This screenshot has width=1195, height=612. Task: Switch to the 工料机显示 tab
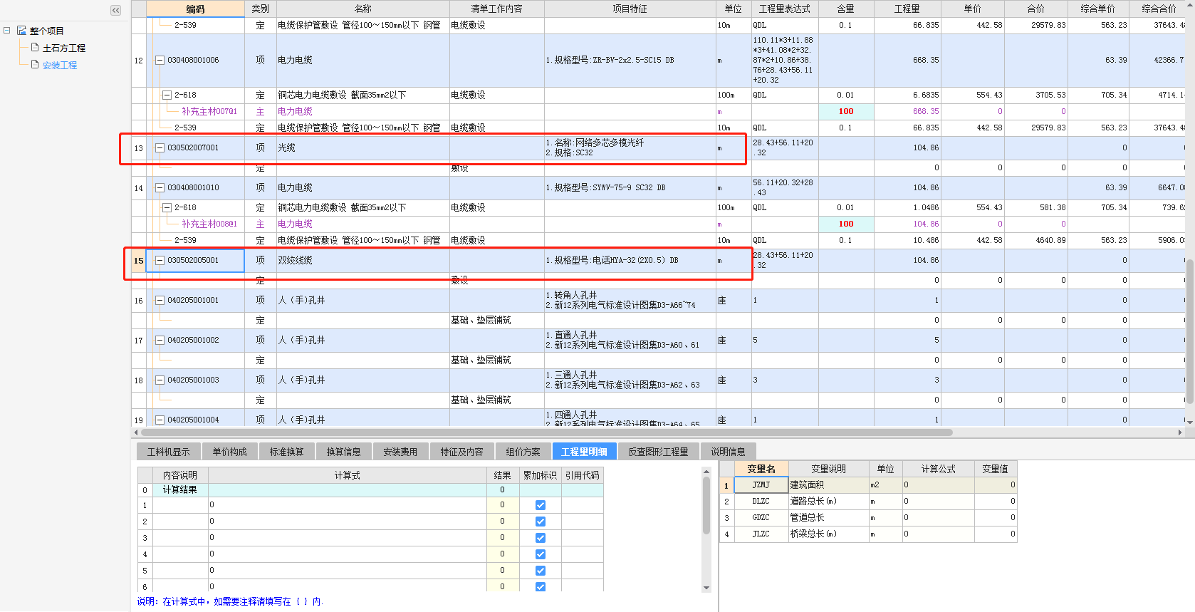(168, 452)
